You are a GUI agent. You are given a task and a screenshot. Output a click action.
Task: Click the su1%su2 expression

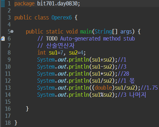102,95
